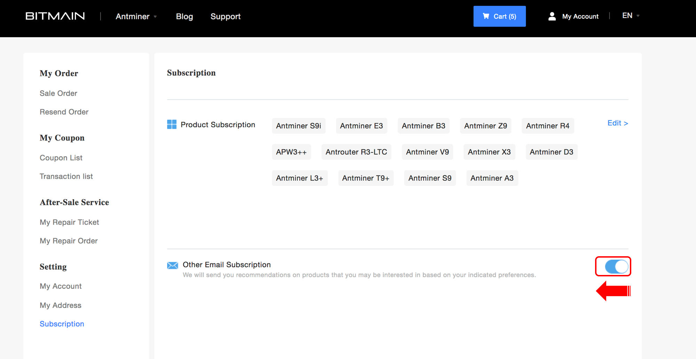
Task: Open My Address under Setting
Action: point(61,305)
